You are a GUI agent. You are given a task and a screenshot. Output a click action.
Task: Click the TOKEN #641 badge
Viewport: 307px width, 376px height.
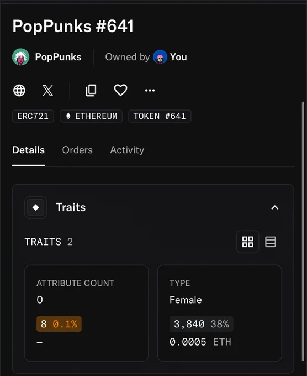pyautogui.click(x=160, y=116)
